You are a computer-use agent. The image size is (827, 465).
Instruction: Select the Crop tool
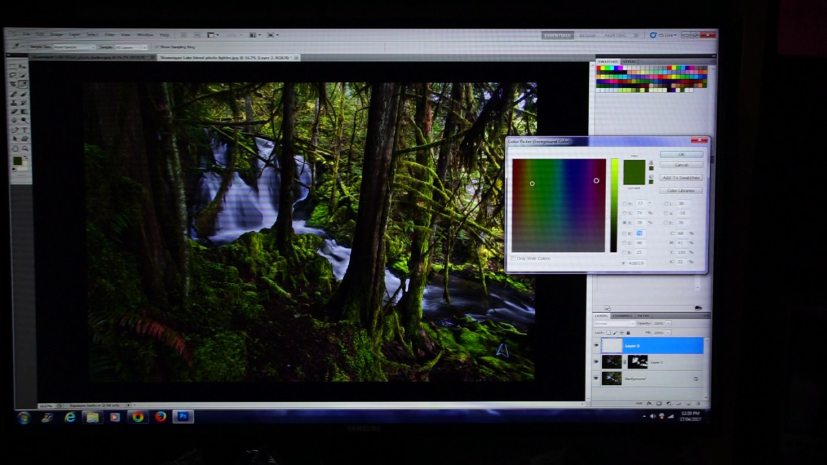13,83
